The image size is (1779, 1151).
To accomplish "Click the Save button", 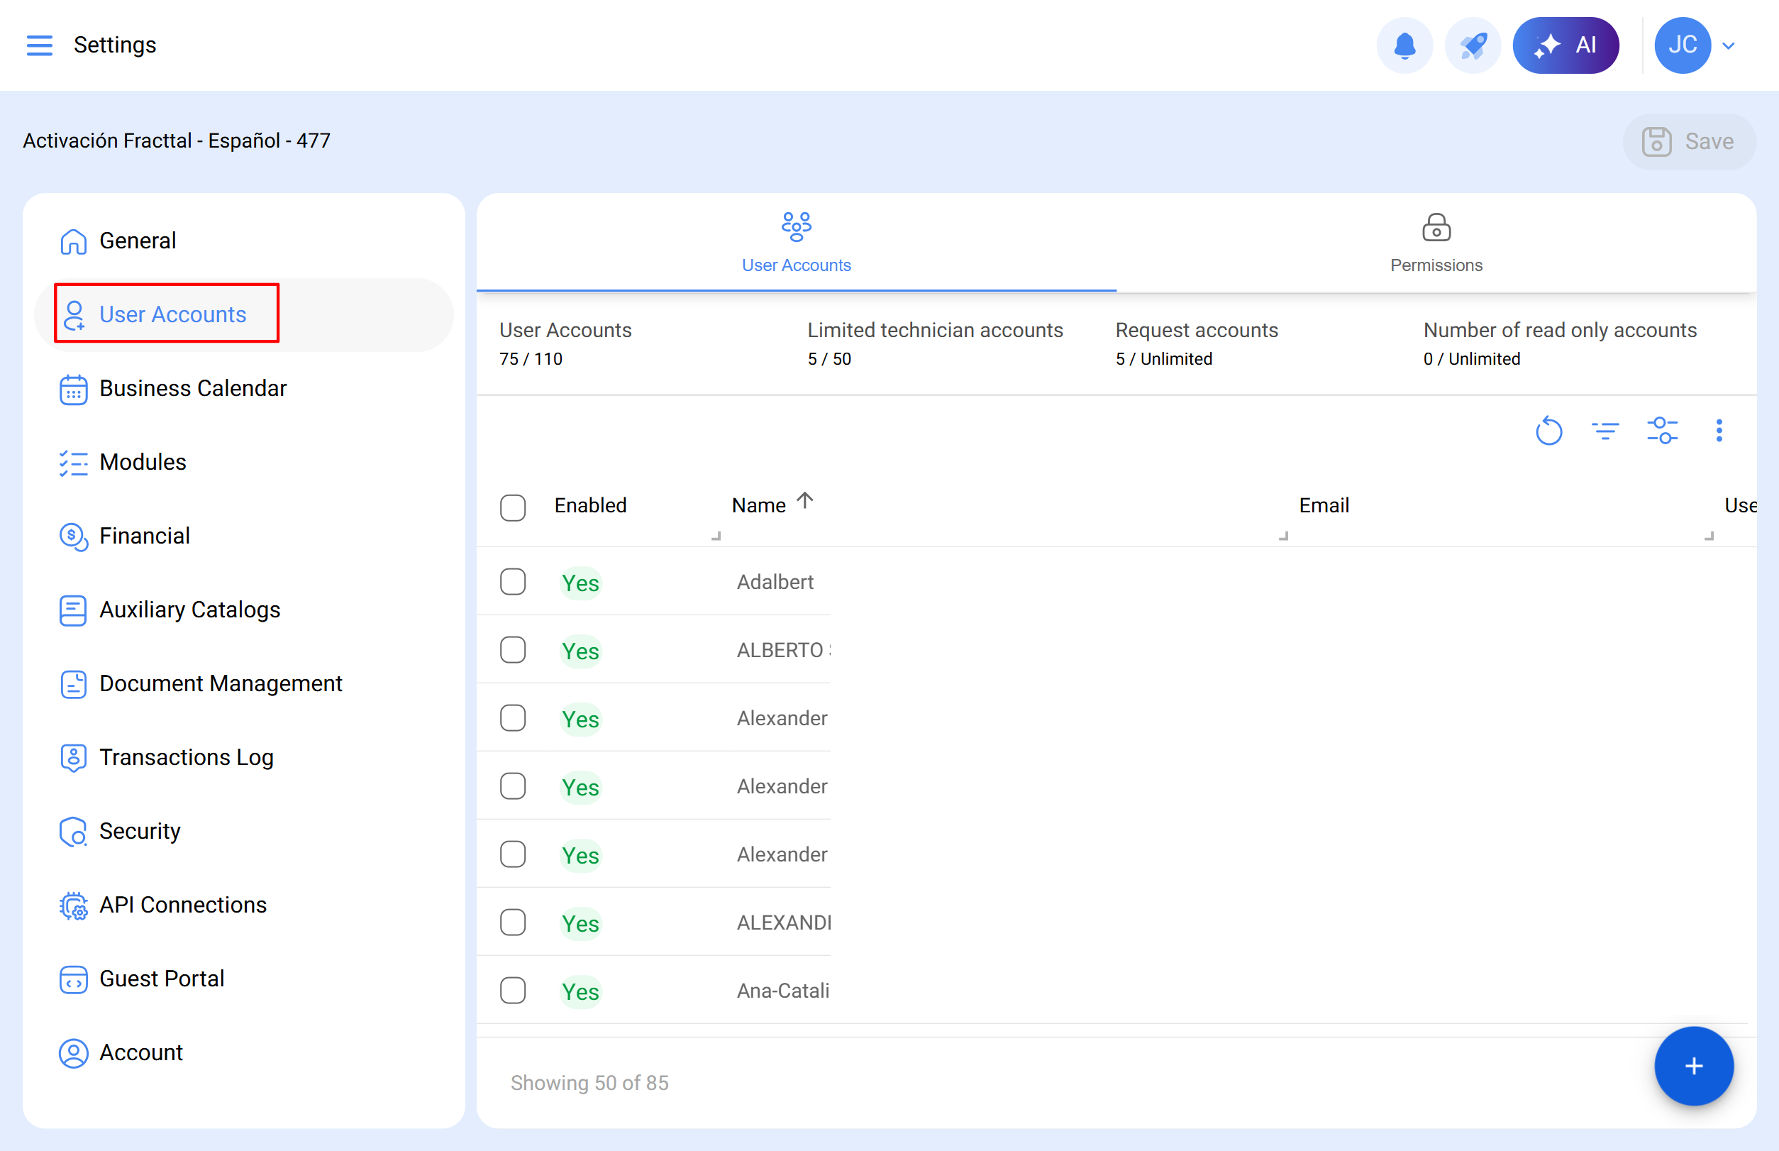I will point(1690,141).
